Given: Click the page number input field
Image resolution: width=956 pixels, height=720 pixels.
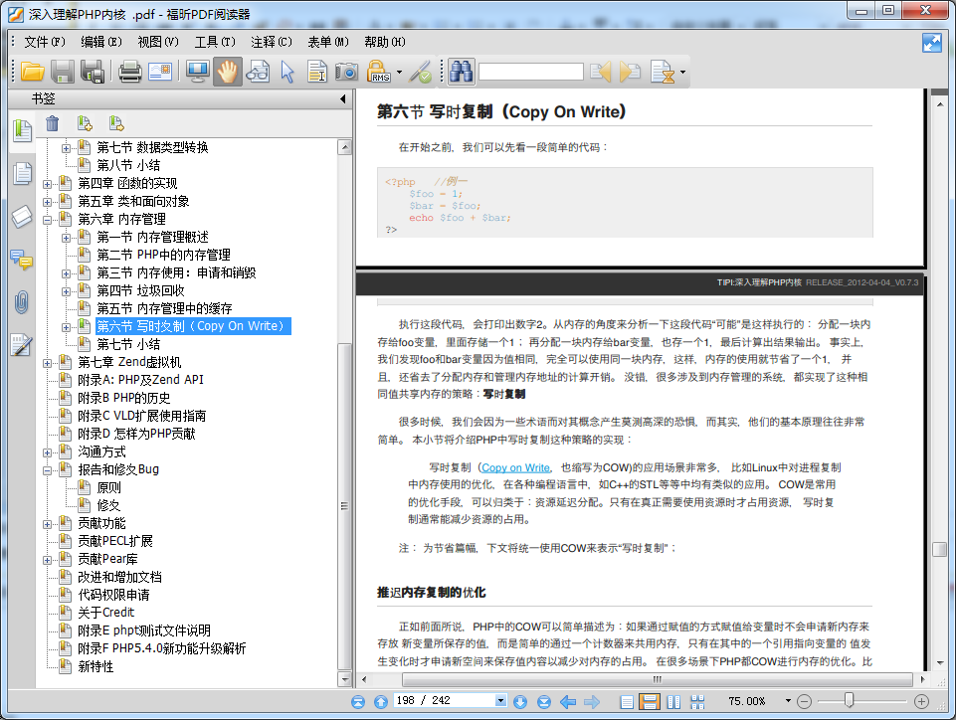Looking at the screenshot, I should point(445,700).
